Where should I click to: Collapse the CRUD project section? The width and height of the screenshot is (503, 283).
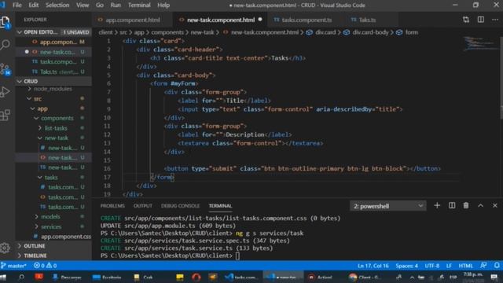click(53, 81)
